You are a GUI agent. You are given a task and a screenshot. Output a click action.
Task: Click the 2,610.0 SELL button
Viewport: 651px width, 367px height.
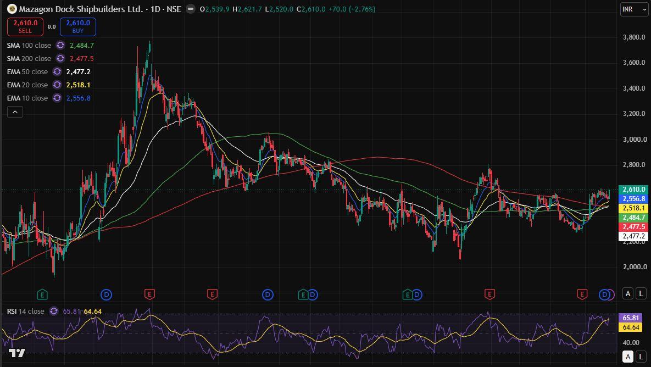coord(25,26)
